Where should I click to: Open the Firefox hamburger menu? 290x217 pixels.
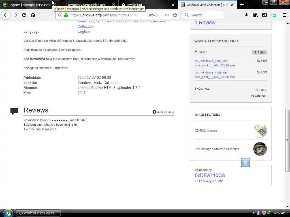pyautogui.click(x=285, y=15)
